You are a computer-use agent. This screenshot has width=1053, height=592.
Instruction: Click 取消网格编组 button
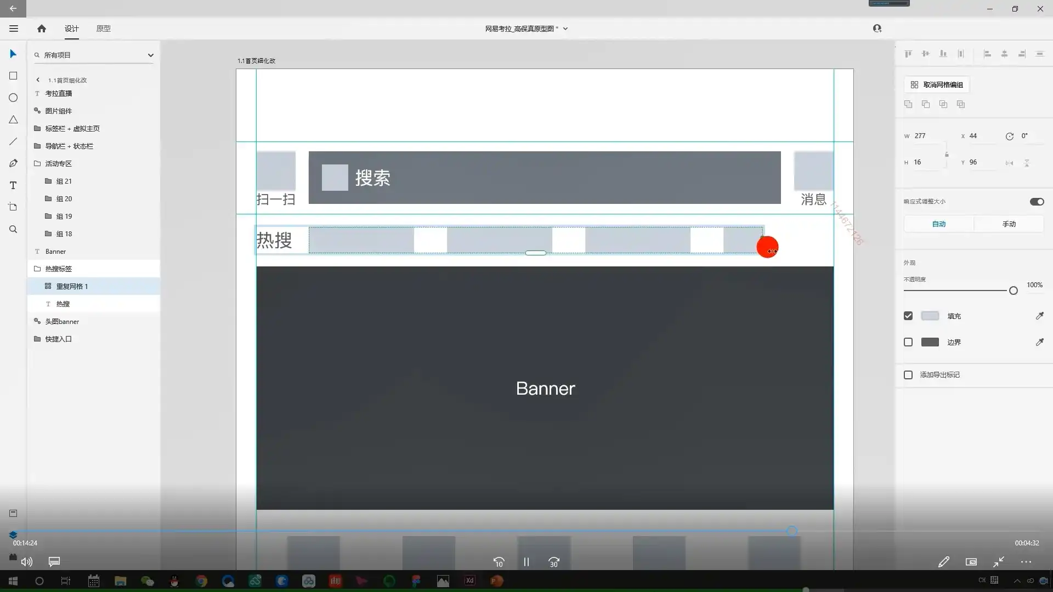point(937,84)
